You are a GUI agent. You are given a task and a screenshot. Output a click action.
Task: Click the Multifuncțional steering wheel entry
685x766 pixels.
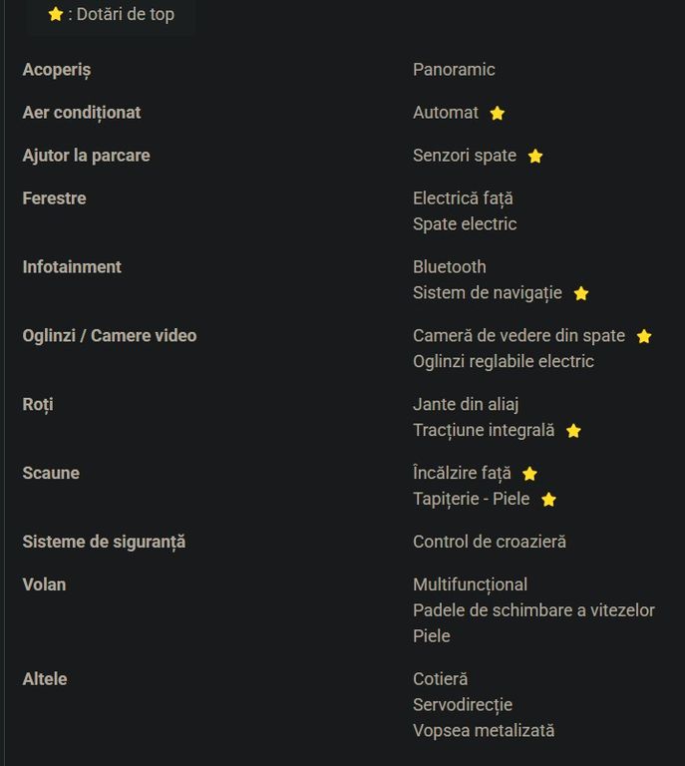tap(470, 584)
